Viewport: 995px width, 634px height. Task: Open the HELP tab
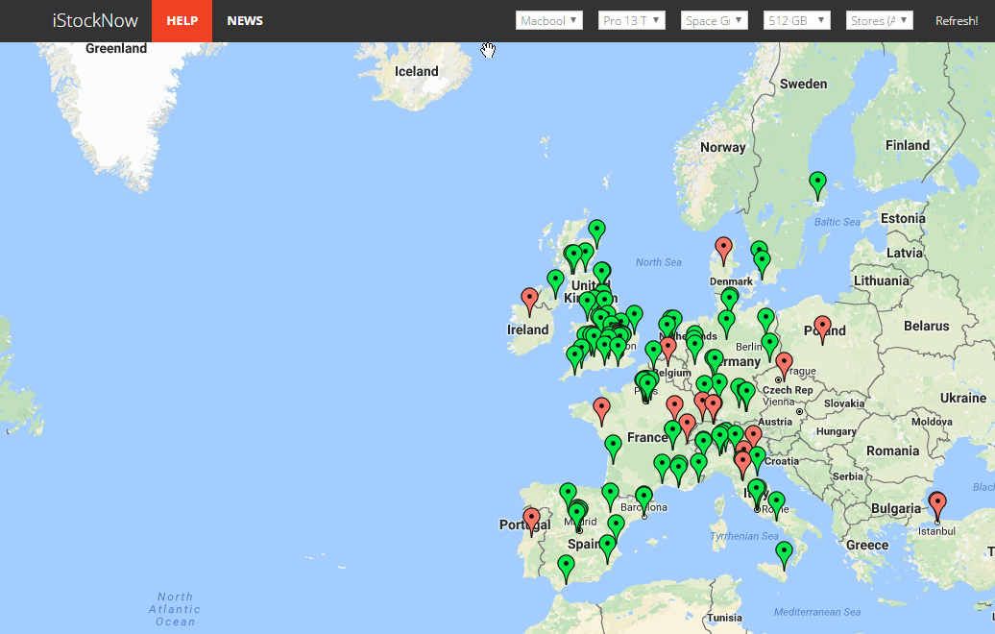(182, 21)
